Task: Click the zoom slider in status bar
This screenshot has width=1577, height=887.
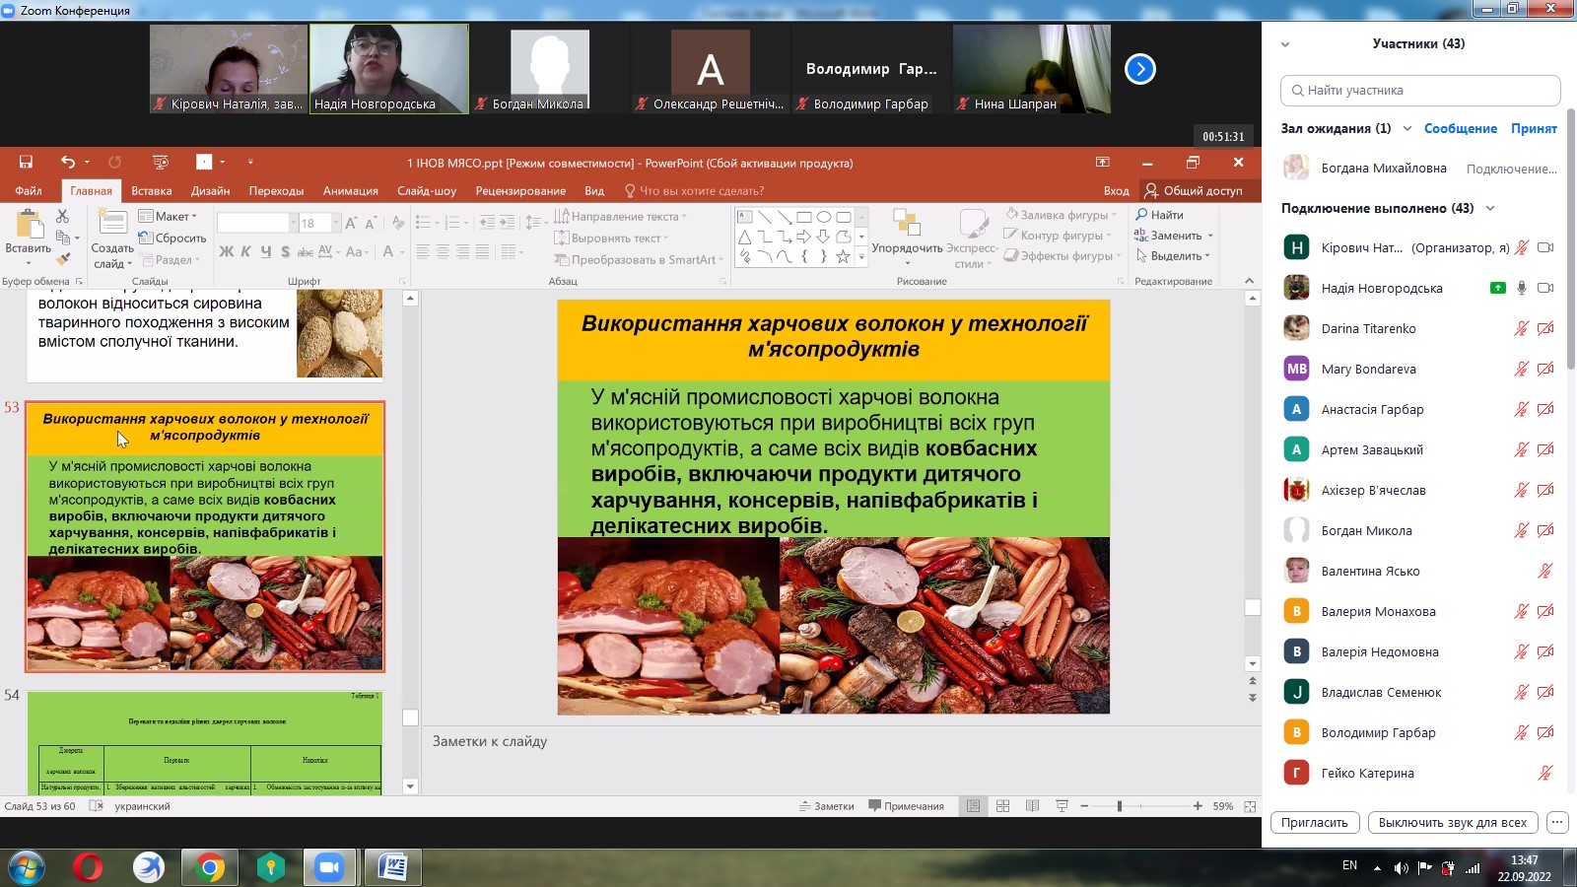Action: (1120, 806)
